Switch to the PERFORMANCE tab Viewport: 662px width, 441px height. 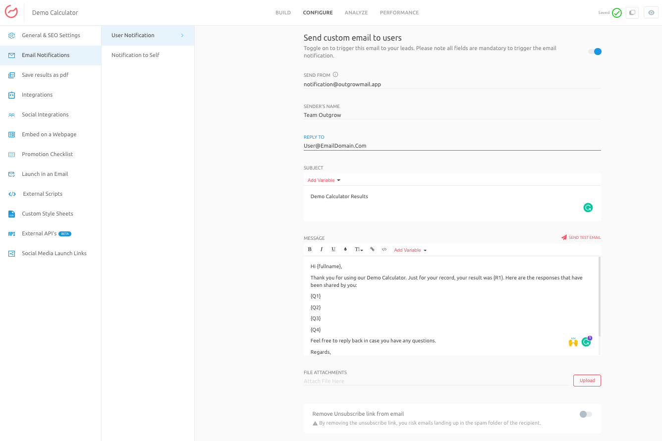pos(399,13)
